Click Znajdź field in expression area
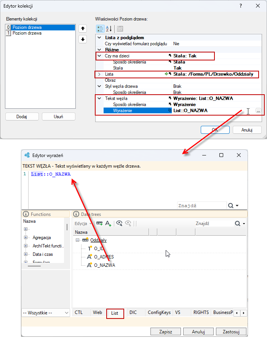Screen dimensions: 267x344 pyautogui.click(x=202, y=206)
